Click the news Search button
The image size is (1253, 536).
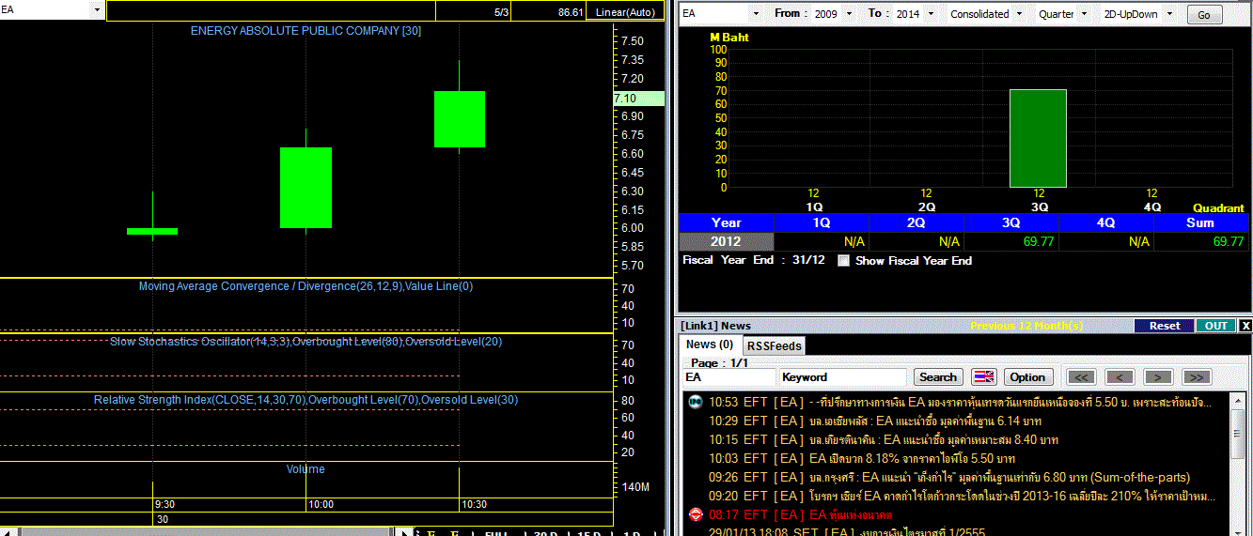tap(937, 376)
